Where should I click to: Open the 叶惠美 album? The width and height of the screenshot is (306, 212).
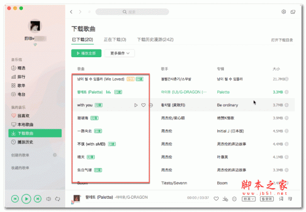[x=222, y=157]
